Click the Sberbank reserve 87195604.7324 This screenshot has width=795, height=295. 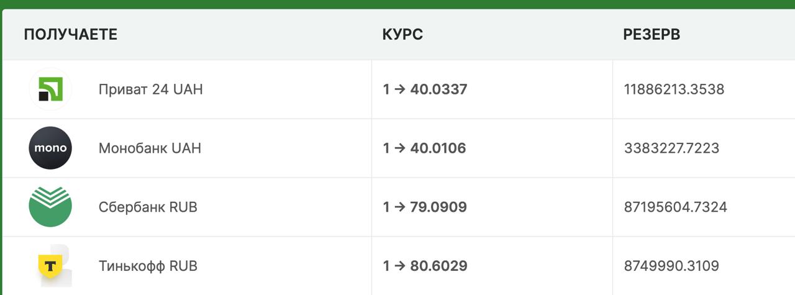(675, 207)
